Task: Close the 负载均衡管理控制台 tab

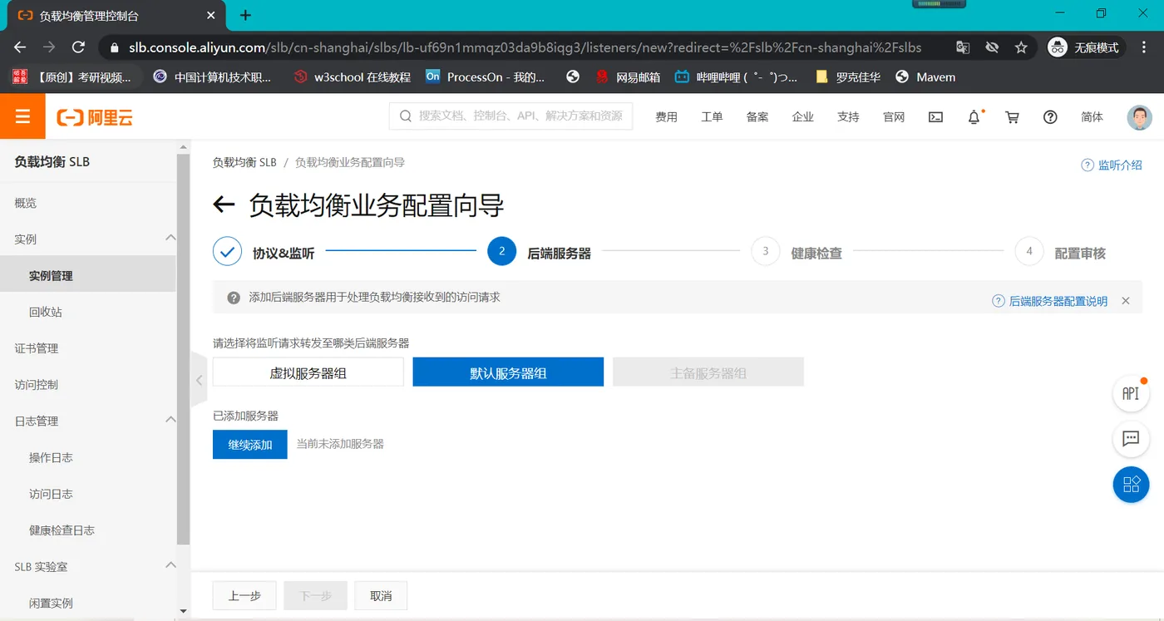Action: coord(211,15)
